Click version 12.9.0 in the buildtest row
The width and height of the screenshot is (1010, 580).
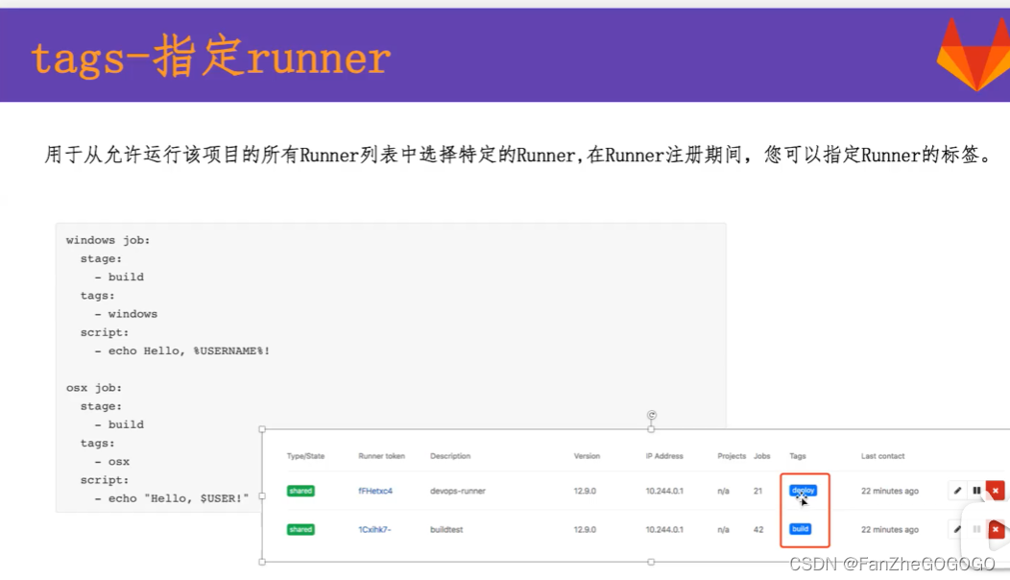[585, 530]
